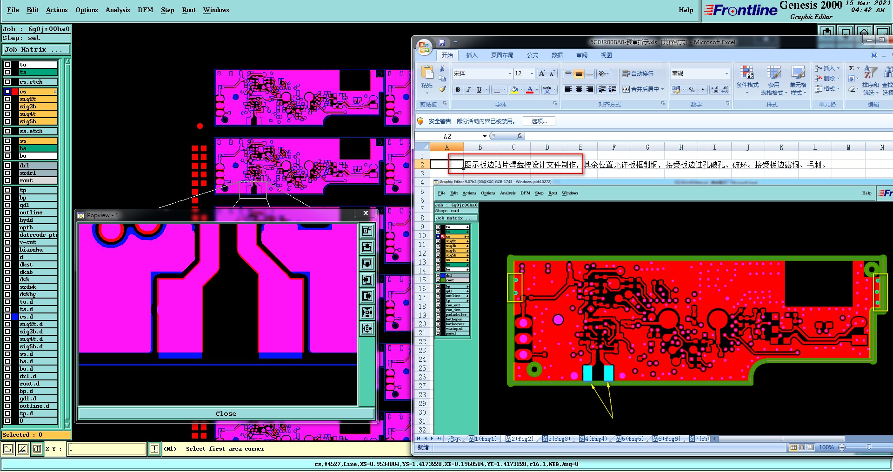Viewport: 893px width, 472px height.
Task: Click the yellow fill color swatch
Action: pyautogui.click(x=514, y=89)
